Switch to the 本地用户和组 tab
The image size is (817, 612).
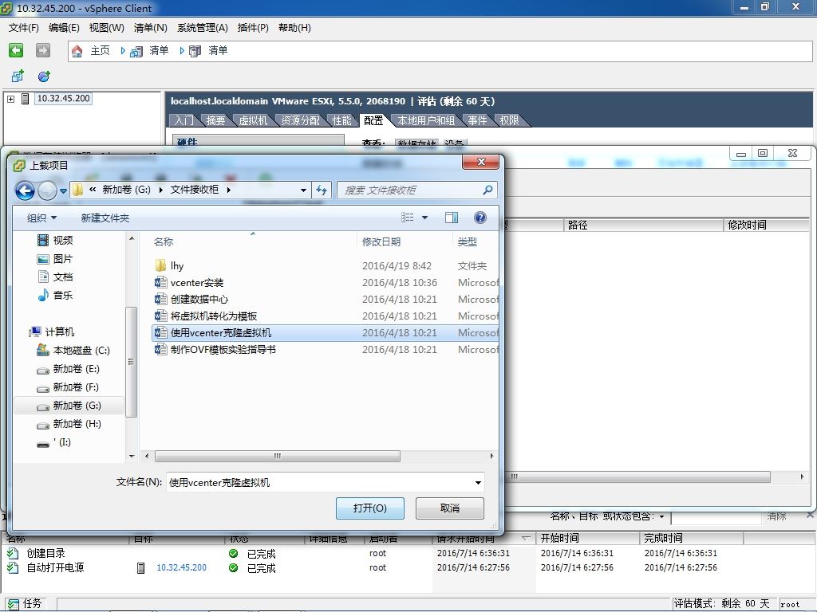click(426, 120)
